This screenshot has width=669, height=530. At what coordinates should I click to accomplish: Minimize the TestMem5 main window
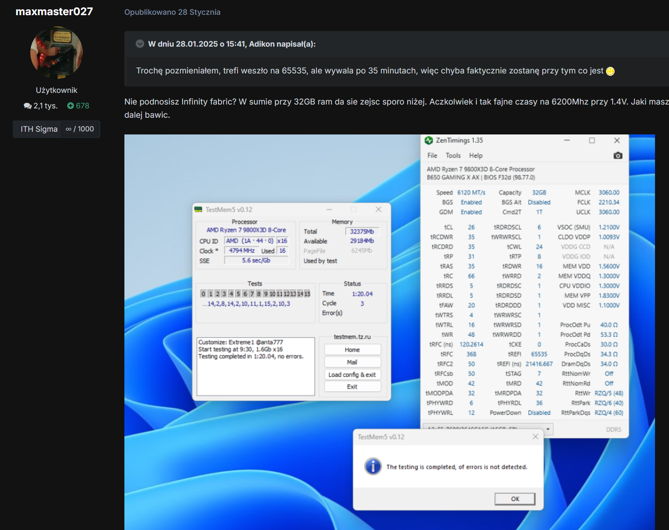coord(329,209)
